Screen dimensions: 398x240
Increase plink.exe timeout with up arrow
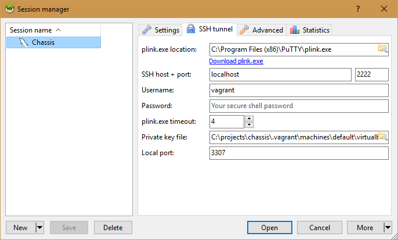coord(249,119)
